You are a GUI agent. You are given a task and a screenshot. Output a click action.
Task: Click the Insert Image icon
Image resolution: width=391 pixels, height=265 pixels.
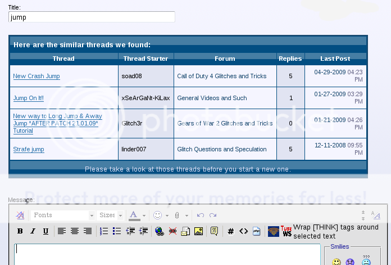[x=198, y=231]
